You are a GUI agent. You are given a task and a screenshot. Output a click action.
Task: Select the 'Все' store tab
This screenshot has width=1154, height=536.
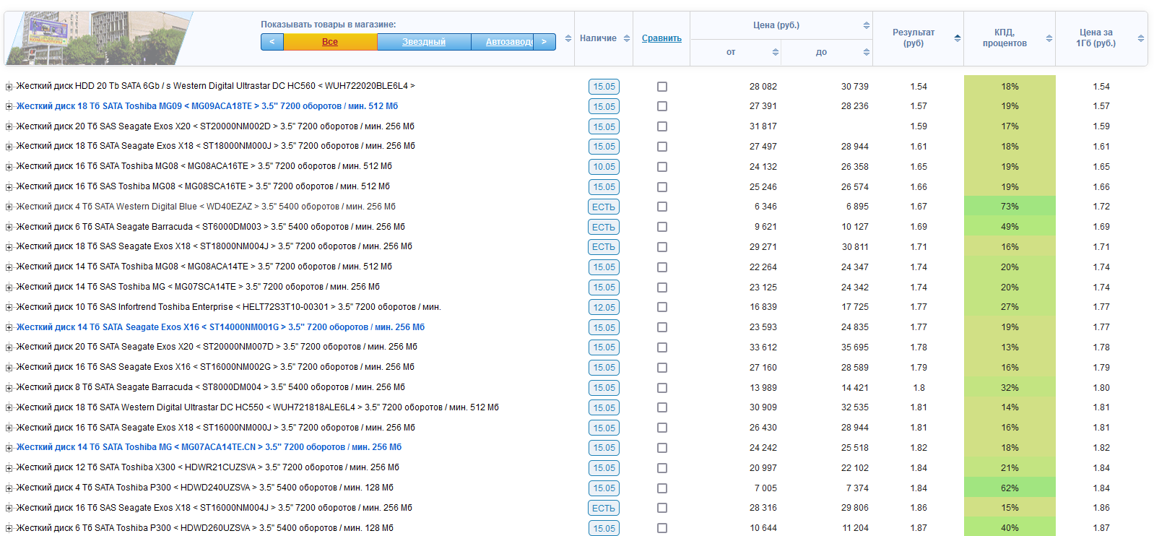[x=330, y=42]
